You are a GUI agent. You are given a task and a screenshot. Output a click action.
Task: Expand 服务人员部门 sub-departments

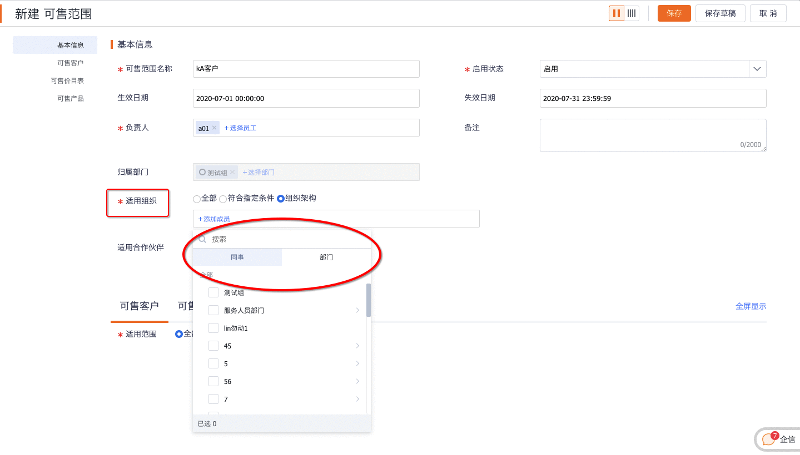[x=357, y=310]
